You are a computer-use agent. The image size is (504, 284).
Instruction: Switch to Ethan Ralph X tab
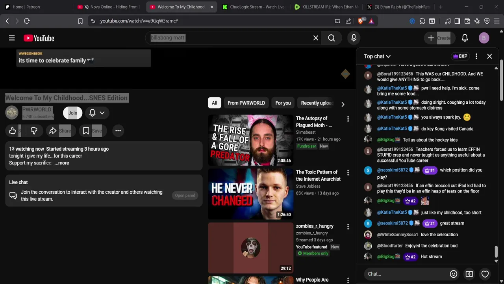(398, 7)
